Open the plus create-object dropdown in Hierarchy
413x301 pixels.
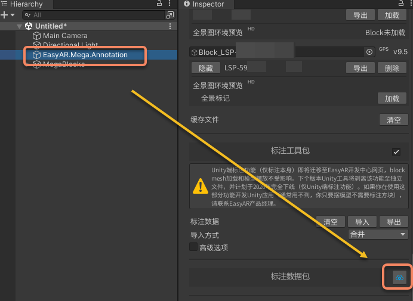click(7, 15)
